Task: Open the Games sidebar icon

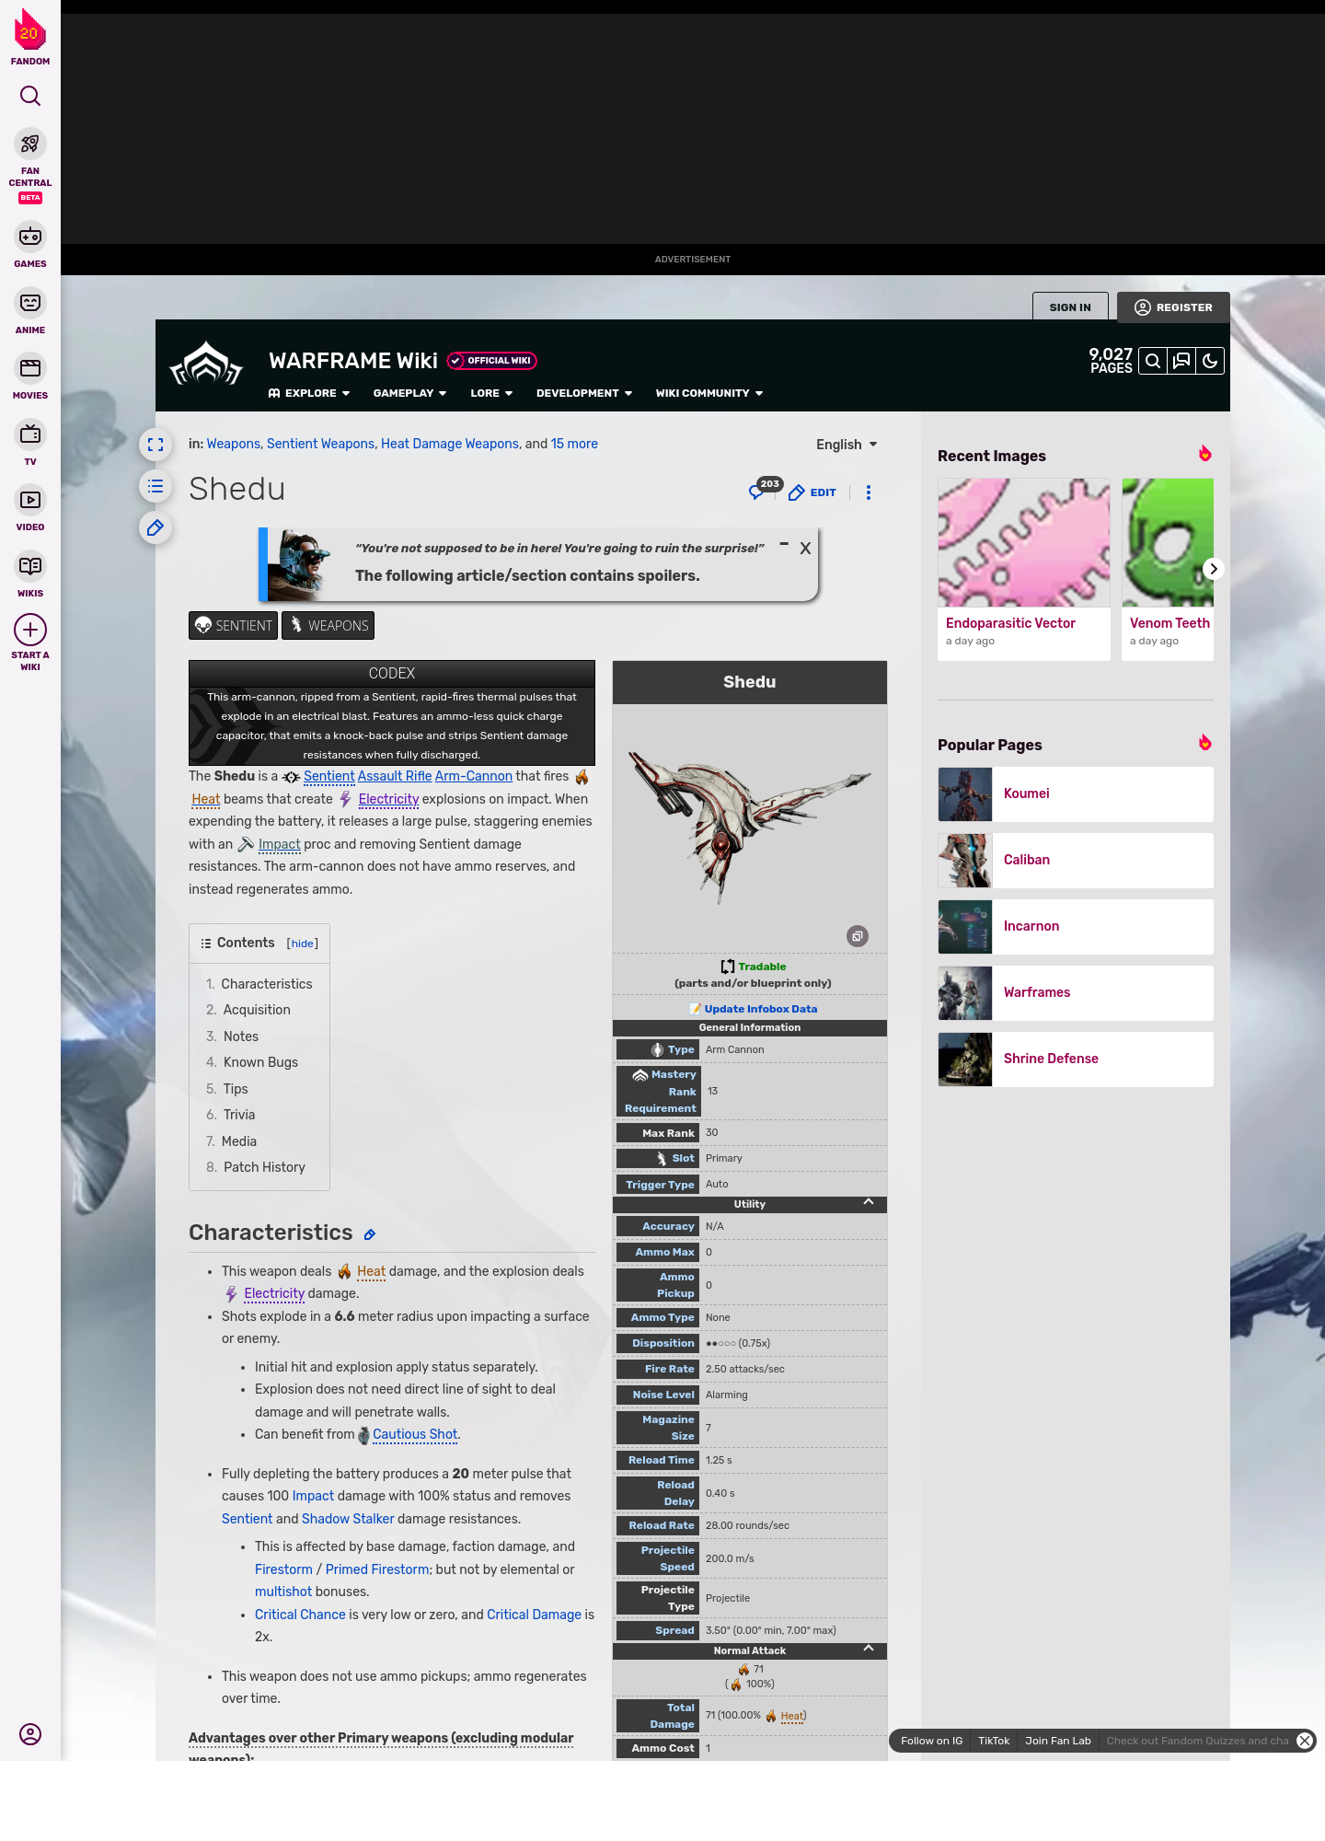Action: 30,237
